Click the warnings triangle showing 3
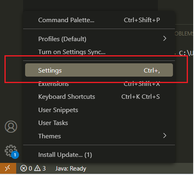The width and height of the screenshot is (194, 175). tap(37, 169)
